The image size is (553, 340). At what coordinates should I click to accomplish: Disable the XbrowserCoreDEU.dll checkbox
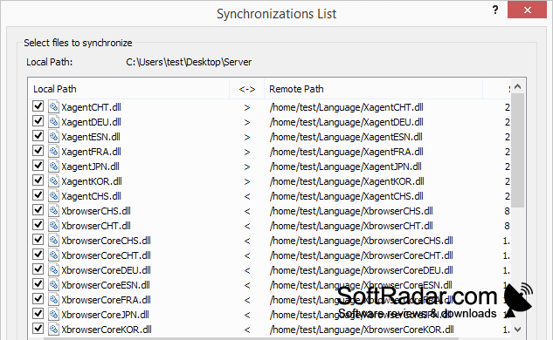click(x=38, y=269)
